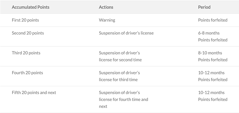Select the 6-8 months period text
Screen dimensions: 239x113
tap(209, 33)
